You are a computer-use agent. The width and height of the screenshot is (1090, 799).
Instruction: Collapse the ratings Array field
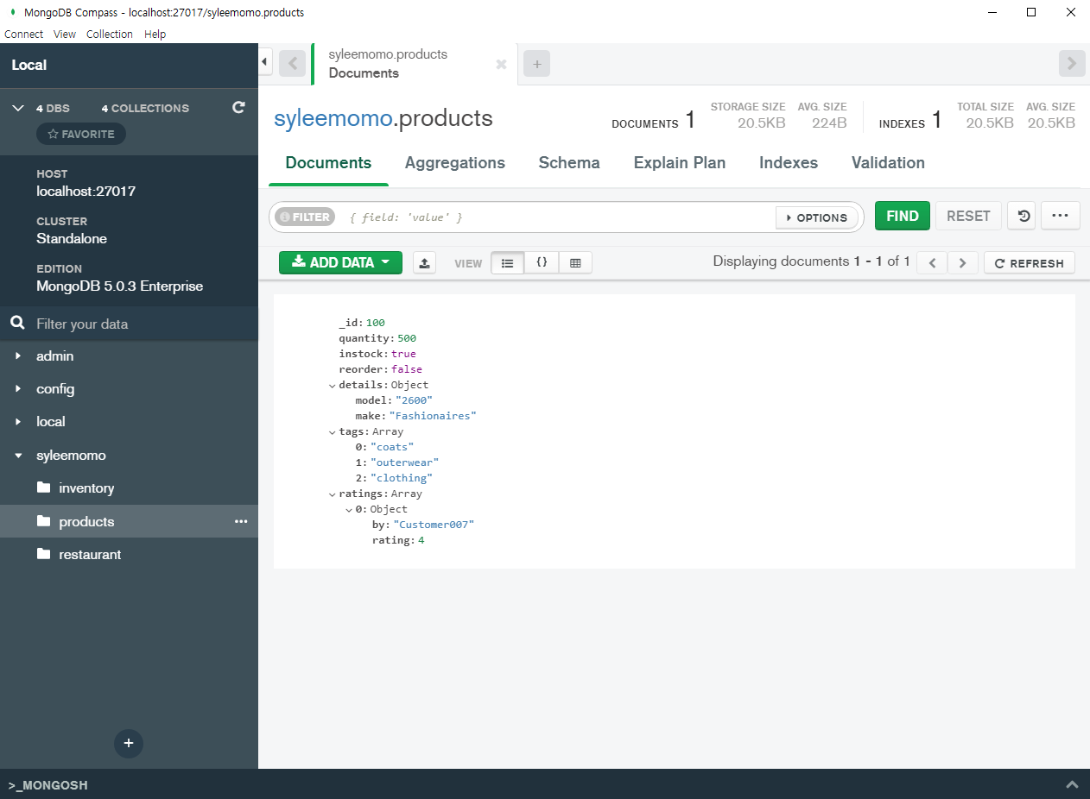333,494
